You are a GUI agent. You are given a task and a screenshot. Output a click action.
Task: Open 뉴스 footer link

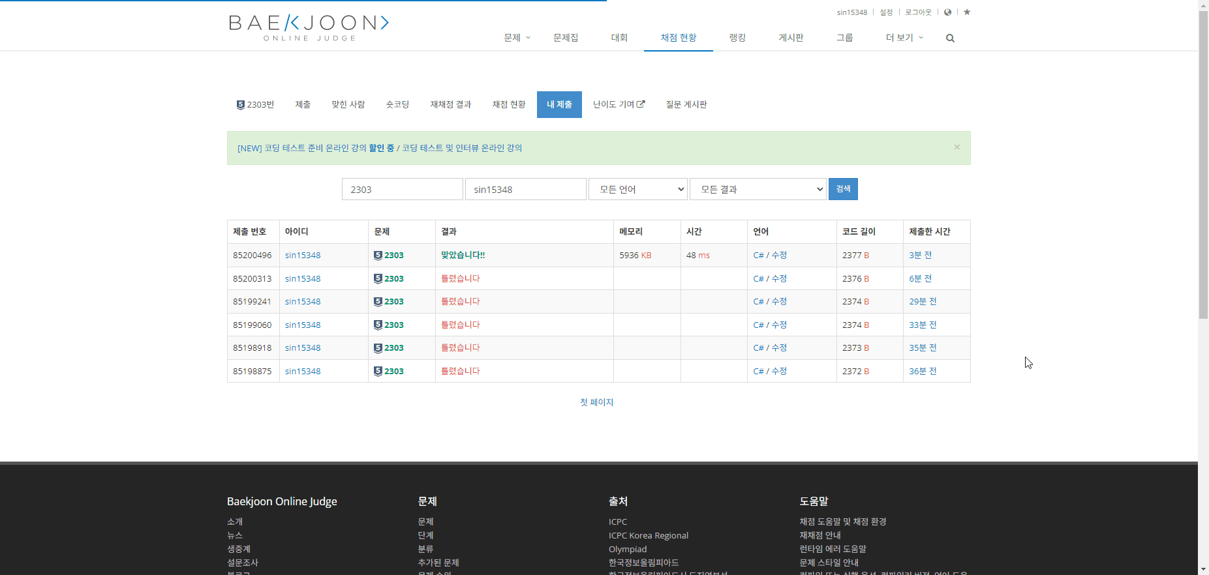coord(235,535)
